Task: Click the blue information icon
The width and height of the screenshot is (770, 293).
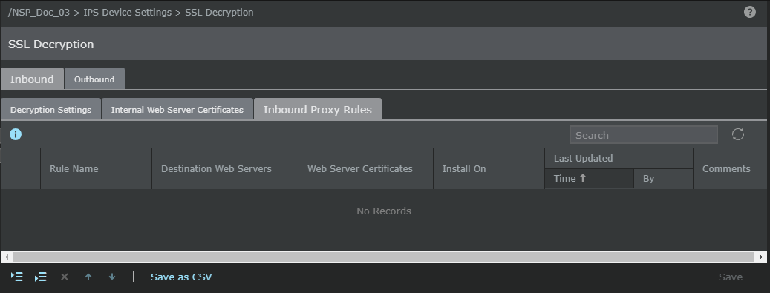Action: [x=16, y=134]
